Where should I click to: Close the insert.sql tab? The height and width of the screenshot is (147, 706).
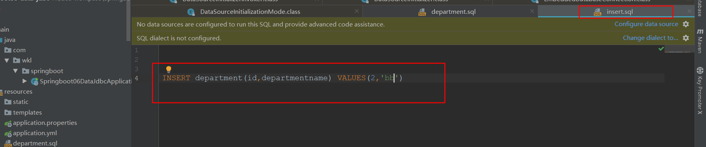point(689,11)
